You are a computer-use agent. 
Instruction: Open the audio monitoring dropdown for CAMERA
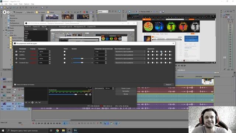[x=130, y=55]
